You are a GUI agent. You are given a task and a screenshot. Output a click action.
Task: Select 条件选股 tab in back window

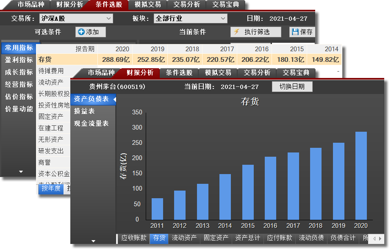(x=109, y=5)
